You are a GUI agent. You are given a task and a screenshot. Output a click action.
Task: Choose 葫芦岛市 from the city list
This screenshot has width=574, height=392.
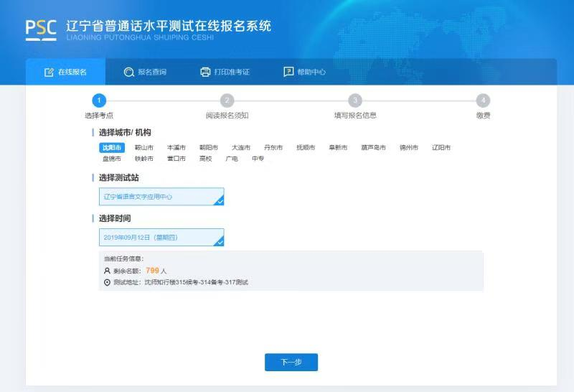pyautogui.click(x=373, y=147)
